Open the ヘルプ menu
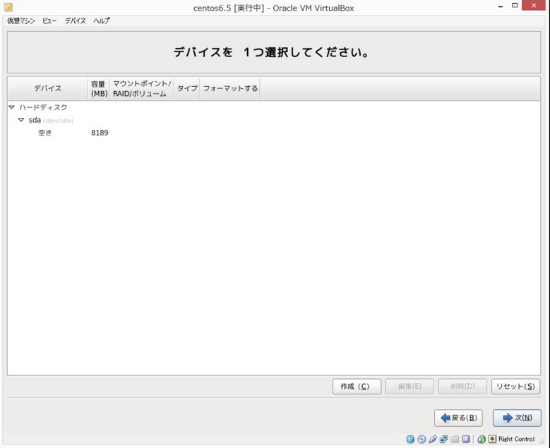 [102, 21]
